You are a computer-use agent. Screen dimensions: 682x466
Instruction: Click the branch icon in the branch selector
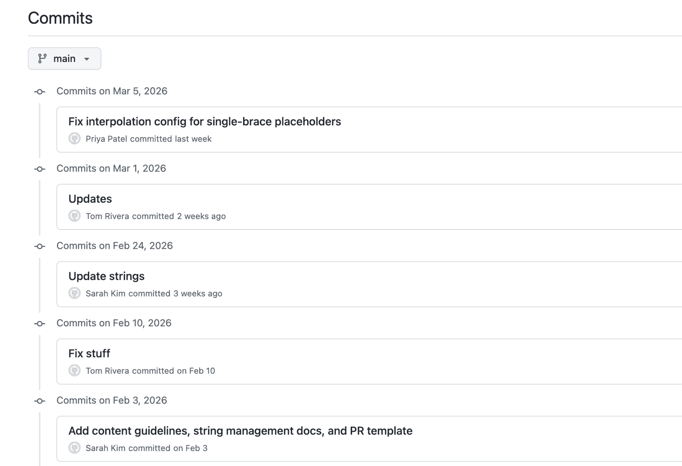tap(43, 58)
